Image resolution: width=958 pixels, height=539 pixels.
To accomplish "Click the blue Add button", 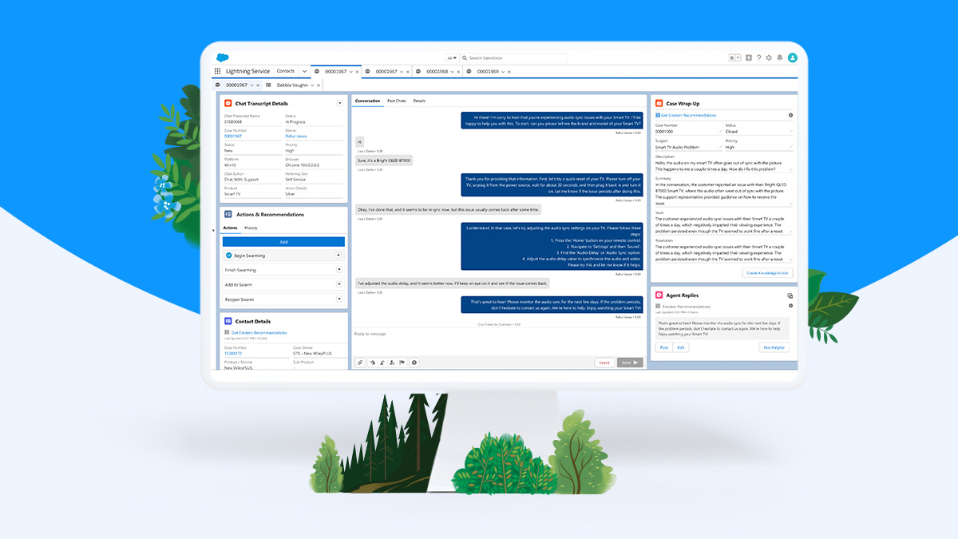I will [x=283, y=241].
